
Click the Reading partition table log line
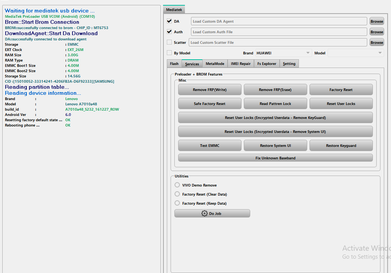[37, 87]
